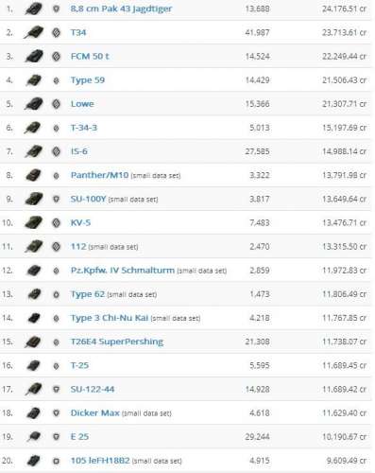
Task: Click the 105 leFH18B2 artillery class icon
Action: 56,461
